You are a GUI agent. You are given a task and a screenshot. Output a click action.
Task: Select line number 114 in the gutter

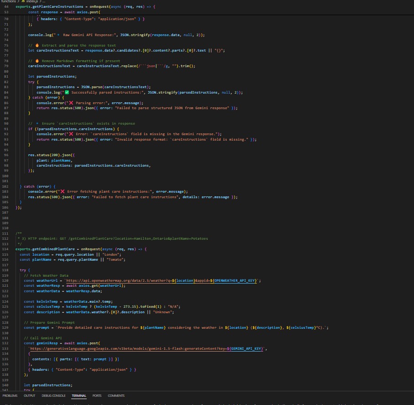tap(5, 249)
